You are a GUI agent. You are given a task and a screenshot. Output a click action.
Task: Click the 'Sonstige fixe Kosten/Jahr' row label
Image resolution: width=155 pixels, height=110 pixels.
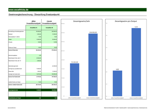(x=14, y=74)
